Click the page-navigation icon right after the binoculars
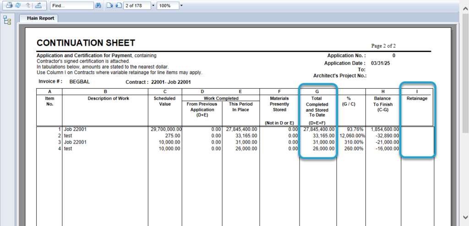 110,5
